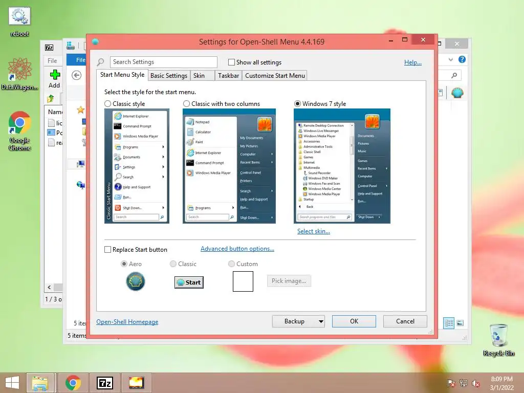Click the back arrow in Explorer window

pyautogui.click(x=77, y=76)
